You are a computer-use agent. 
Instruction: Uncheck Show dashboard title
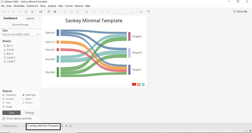4,118
